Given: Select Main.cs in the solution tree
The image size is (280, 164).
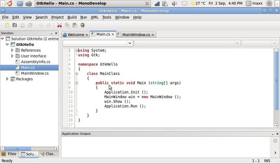Looking at the screenshot, I should tap(28, 67).
